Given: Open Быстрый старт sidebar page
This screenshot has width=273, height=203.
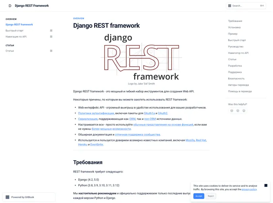Looking at the screenshot, I should [14, 31].
